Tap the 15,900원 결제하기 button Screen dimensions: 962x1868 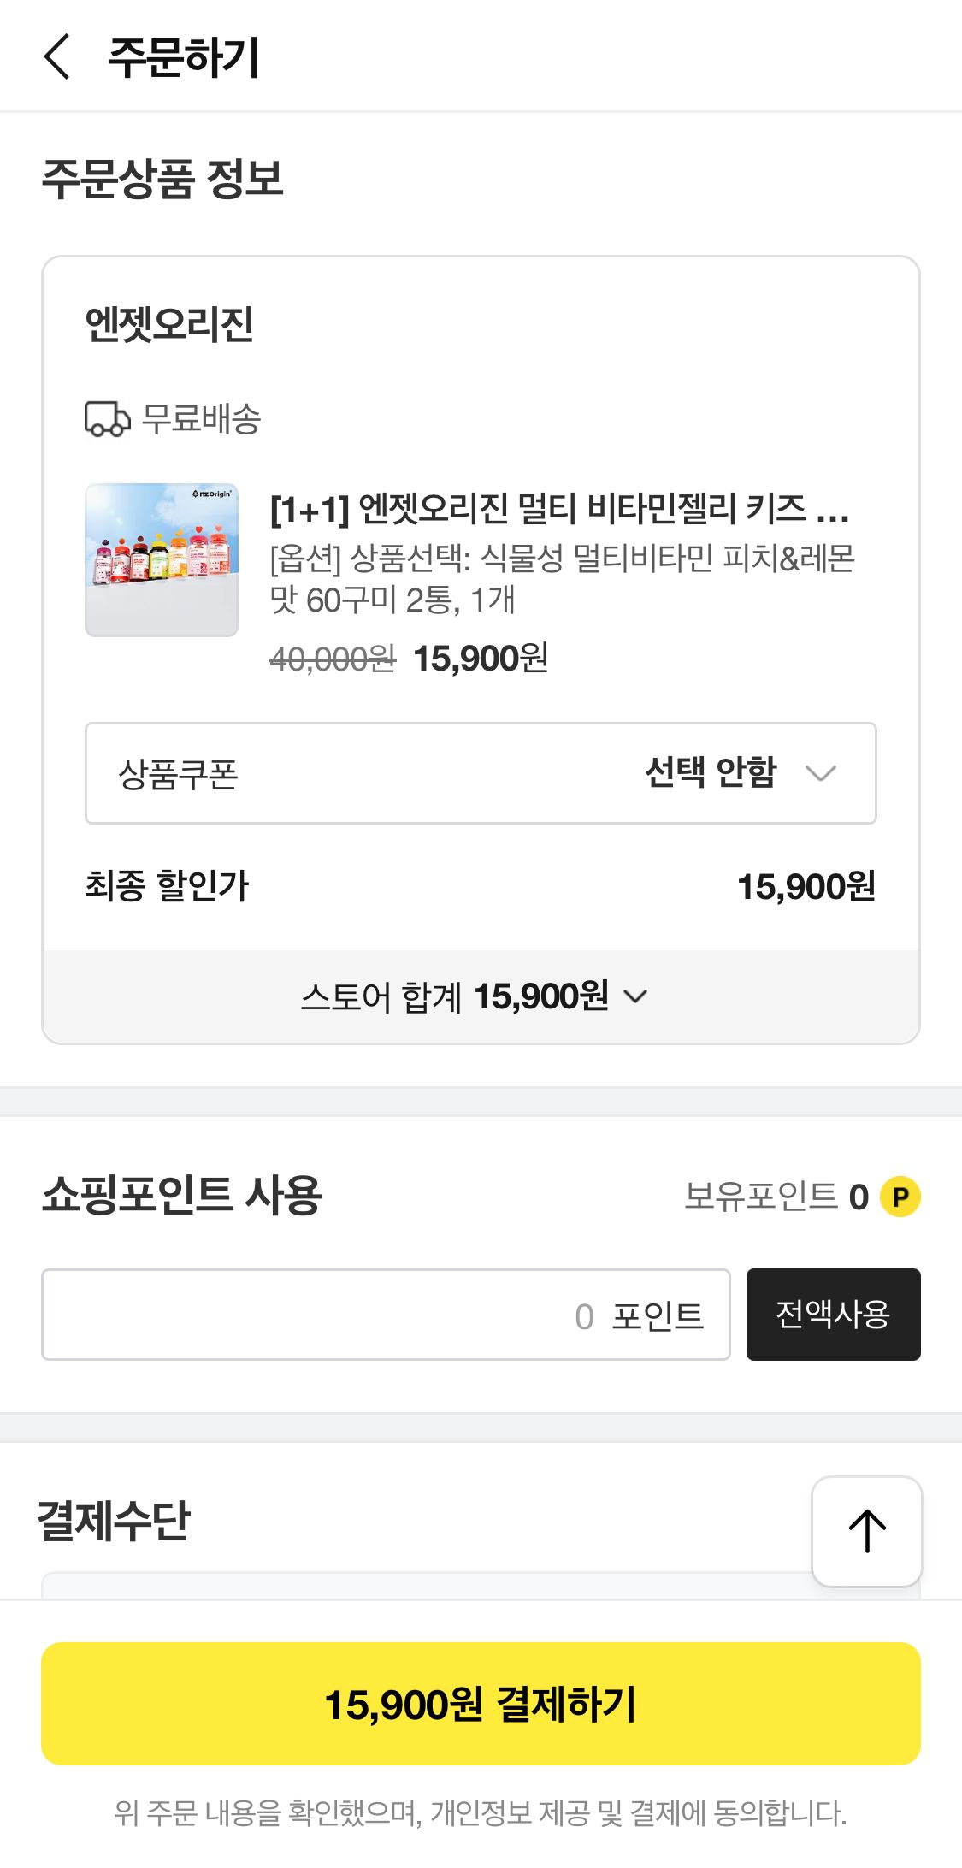click(481, 1704)
